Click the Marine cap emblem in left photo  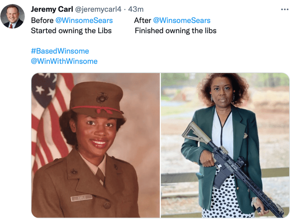click(102, 98)
